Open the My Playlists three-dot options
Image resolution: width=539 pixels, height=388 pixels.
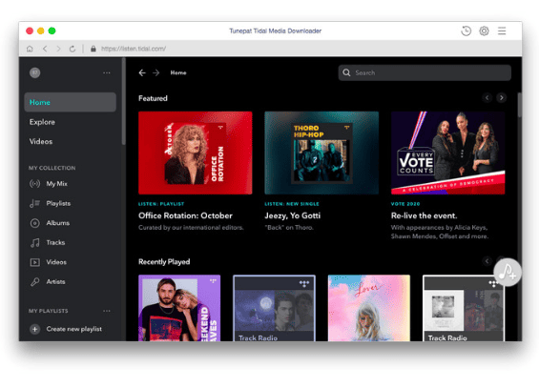(107, 311)
